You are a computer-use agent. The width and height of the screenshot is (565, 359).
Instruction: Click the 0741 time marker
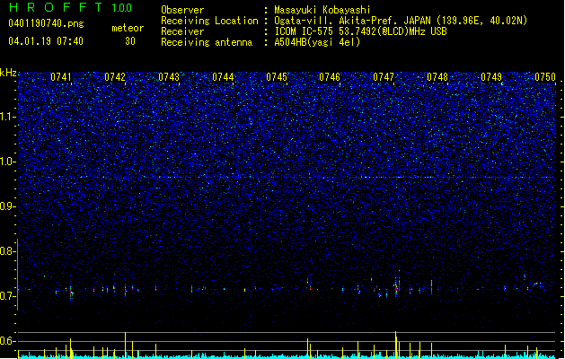point(61,77)
